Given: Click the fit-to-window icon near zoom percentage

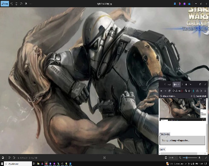Looking at the screenshot, I should pyautogui.click(x=166, y=157).
